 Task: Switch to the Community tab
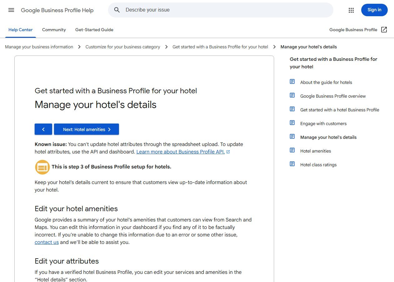tap(54, 30)
